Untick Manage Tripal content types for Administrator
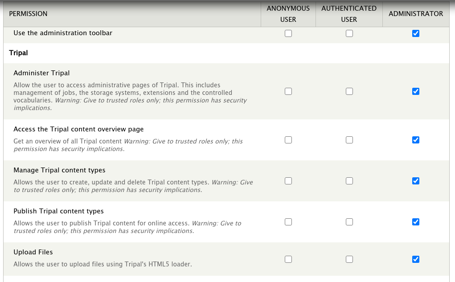The image size is (455, 282). click(x=415, y=181)
